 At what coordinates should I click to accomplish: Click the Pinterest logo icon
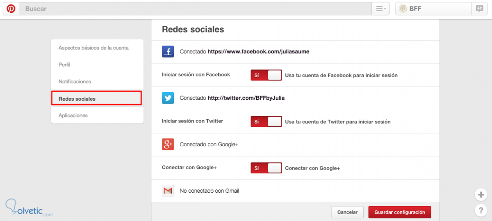click(11, 9)
